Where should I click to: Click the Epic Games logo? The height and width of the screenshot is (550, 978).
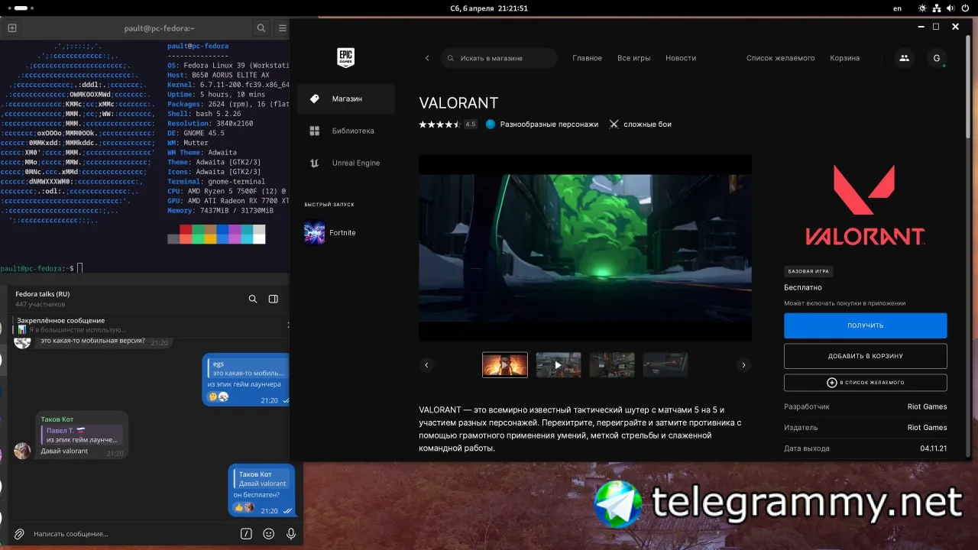point(346,58)
